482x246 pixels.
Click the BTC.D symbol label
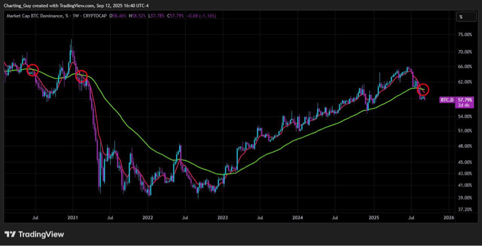(x=446, y=99)
